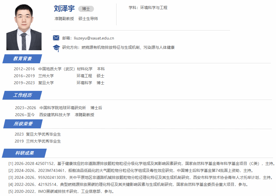This screenshot has width=276, height=196.
Task: Click the 2023 复旦大学优秀毕业生 honor
Action: click(38, 134)
